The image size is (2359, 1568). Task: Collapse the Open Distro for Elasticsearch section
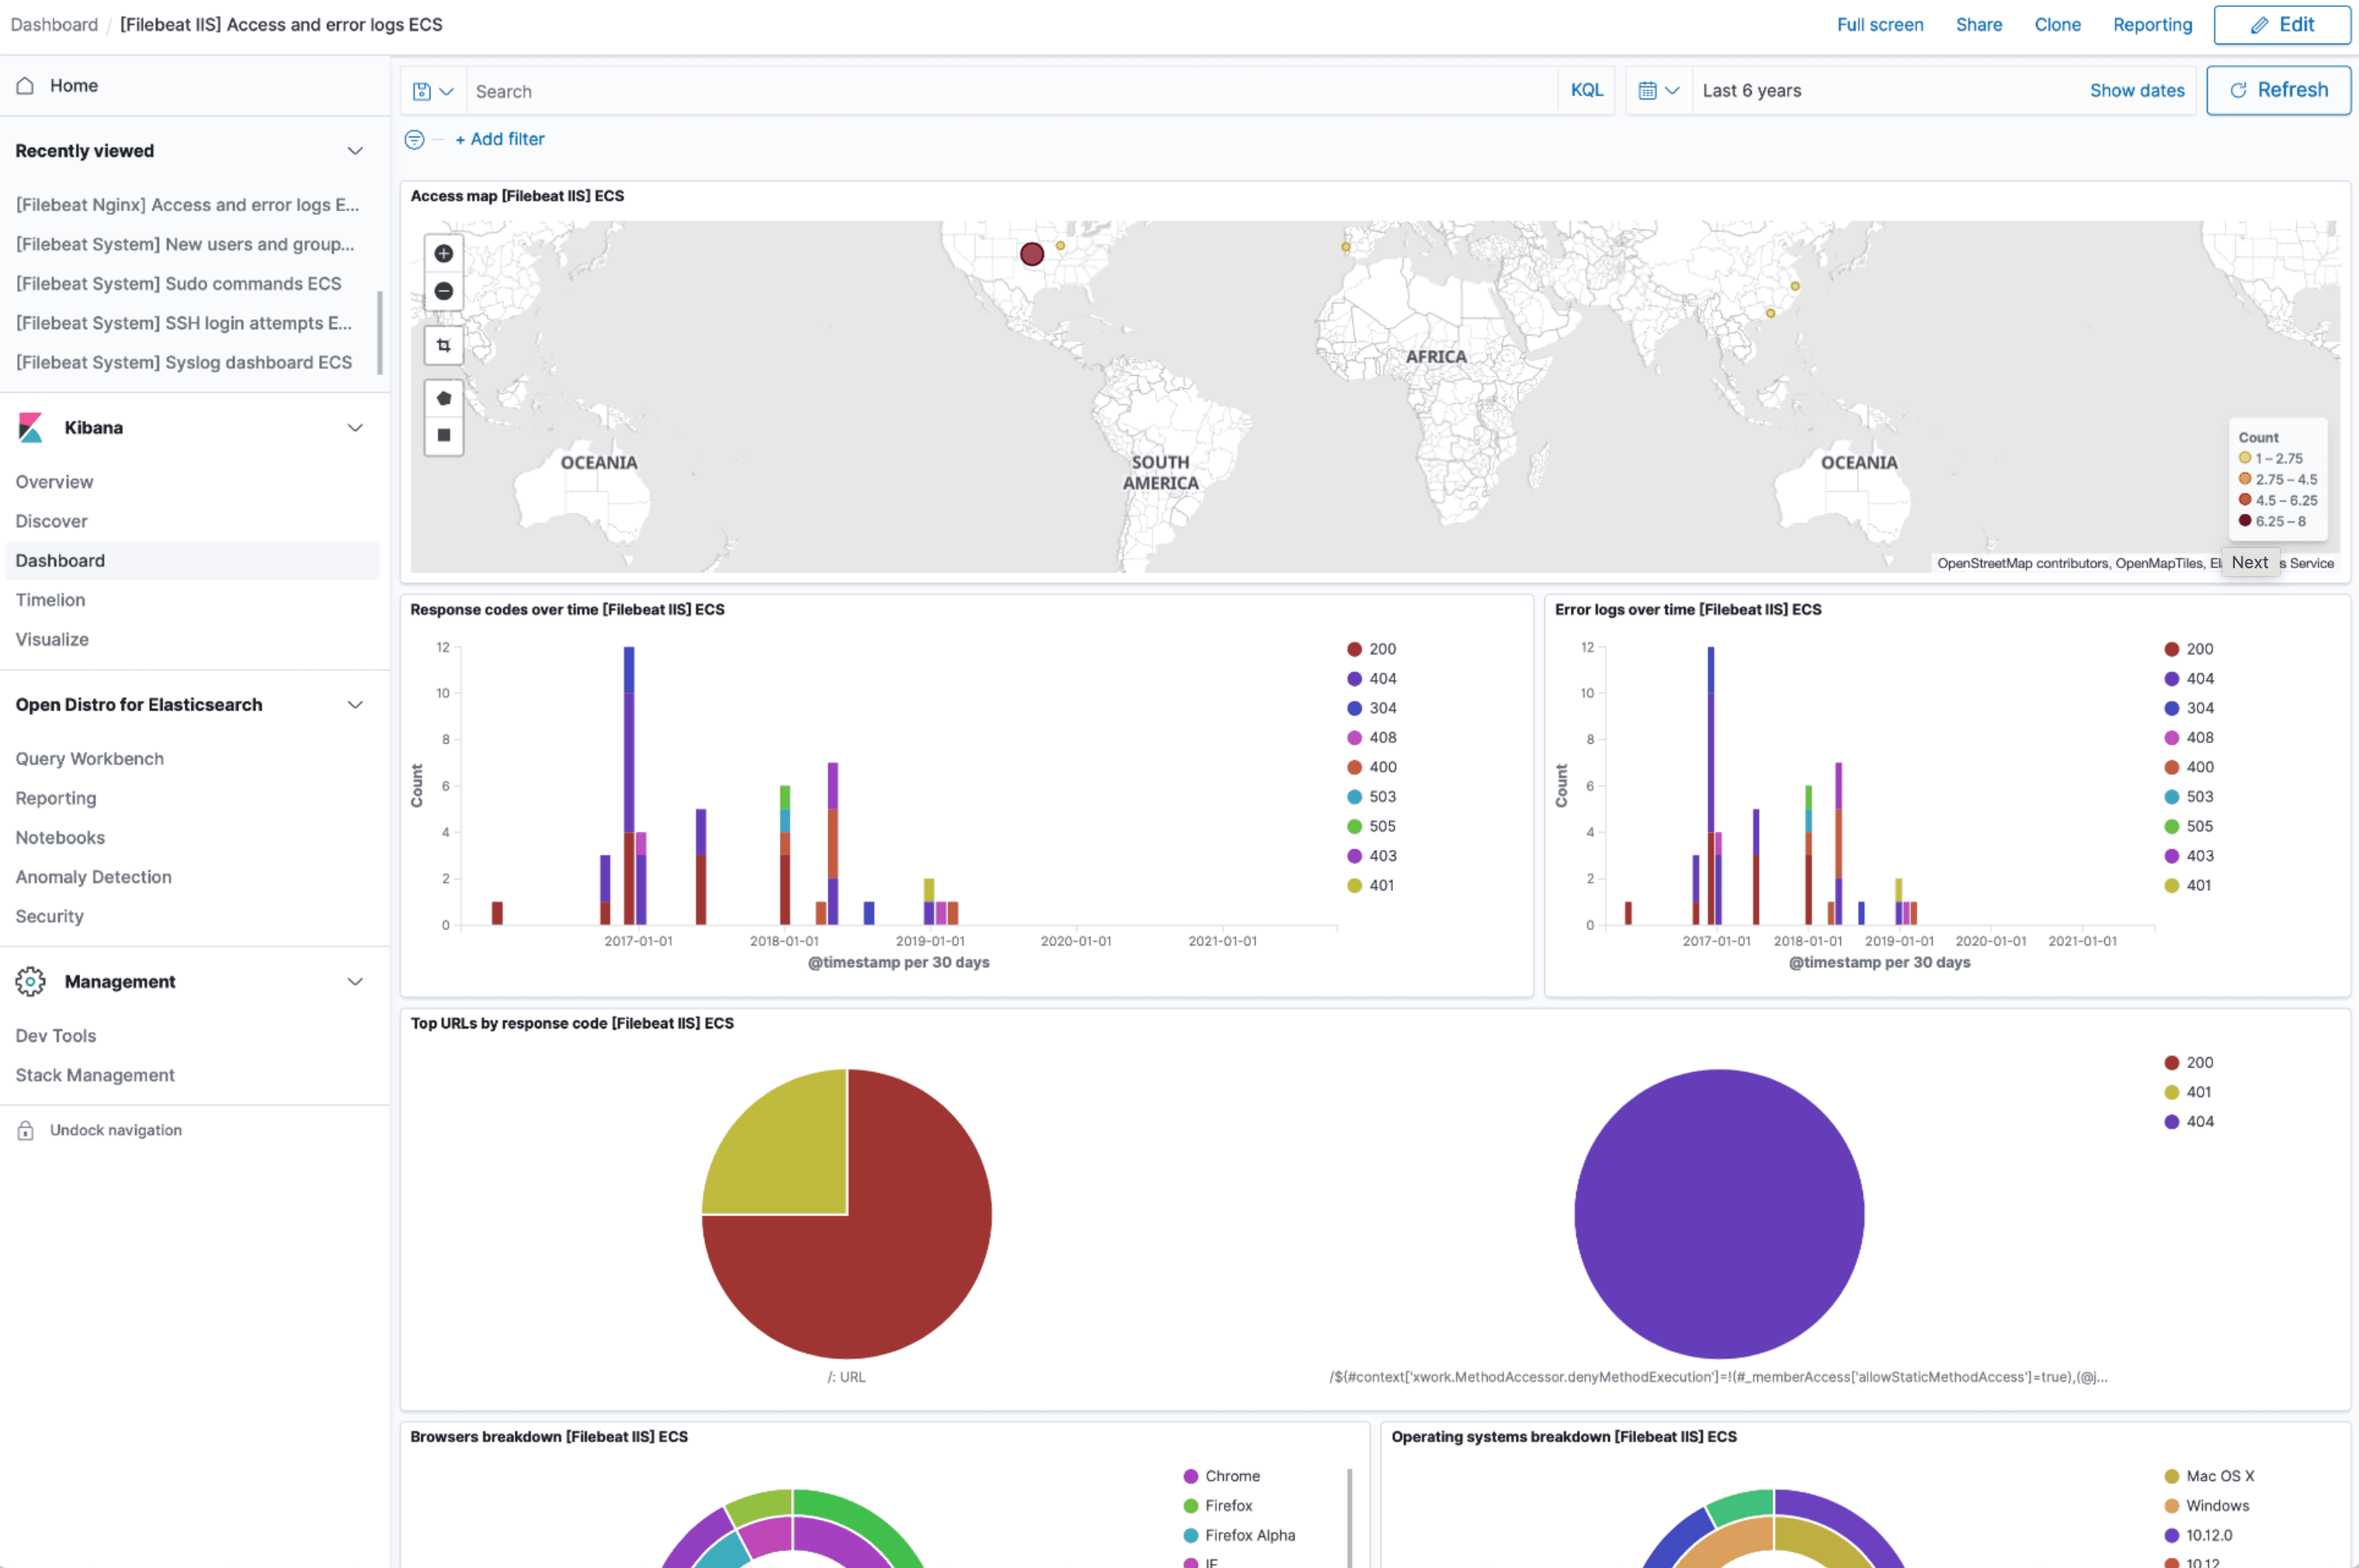(x=355, y=705)
